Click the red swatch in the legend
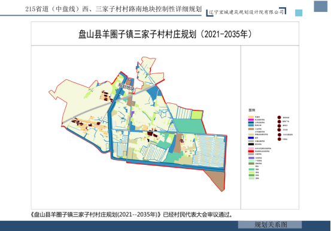The height and width of the screenshot is (231, 331). [x=251, y=151]
